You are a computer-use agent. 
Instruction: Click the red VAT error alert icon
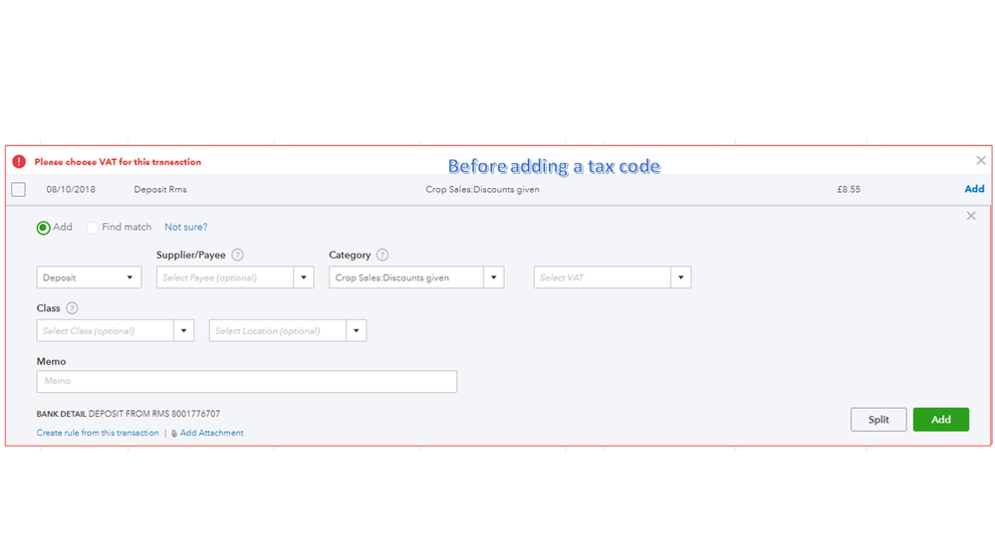coord(19,161)
